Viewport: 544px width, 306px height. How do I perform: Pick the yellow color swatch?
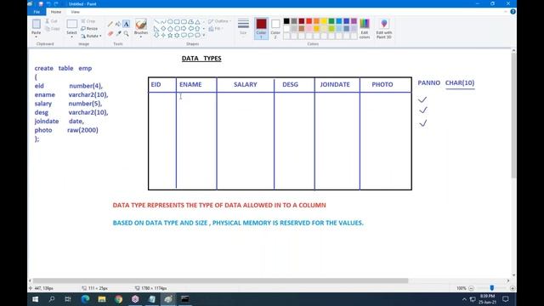click(324, 21)
